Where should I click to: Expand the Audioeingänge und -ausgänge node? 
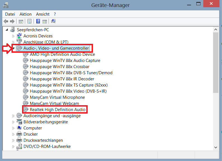coord(13,116)
